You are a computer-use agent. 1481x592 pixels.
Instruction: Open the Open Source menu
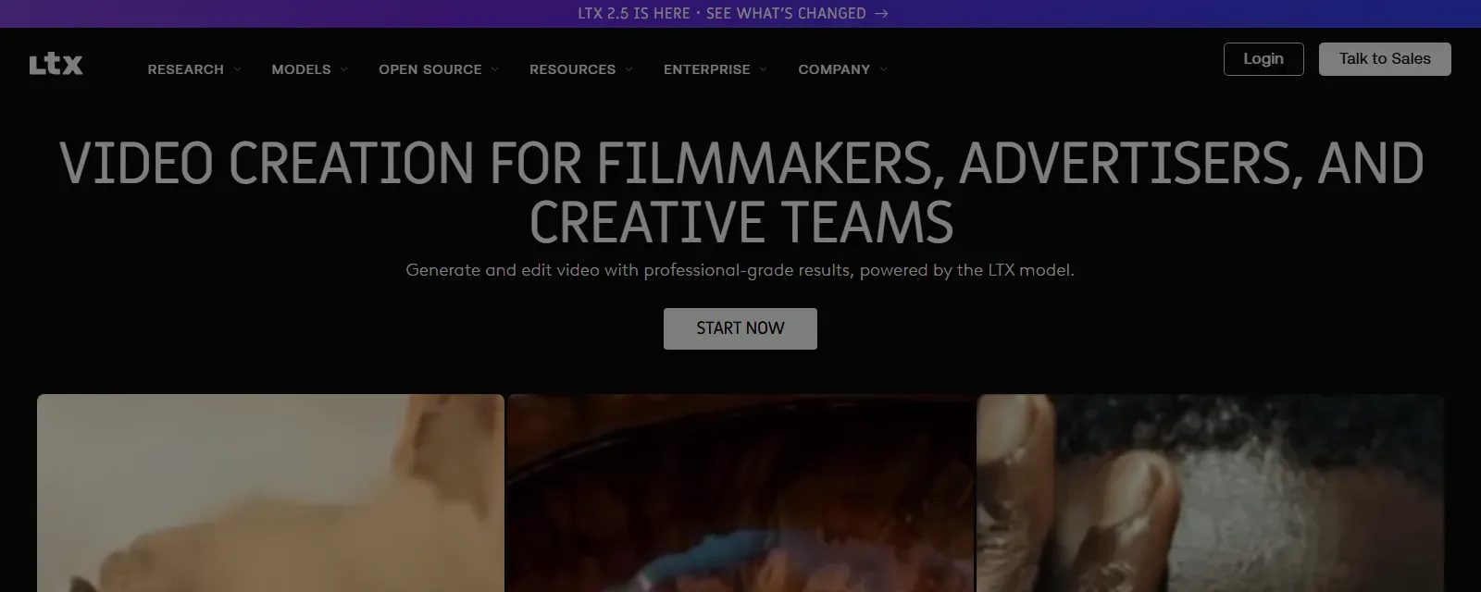point(430,69)
